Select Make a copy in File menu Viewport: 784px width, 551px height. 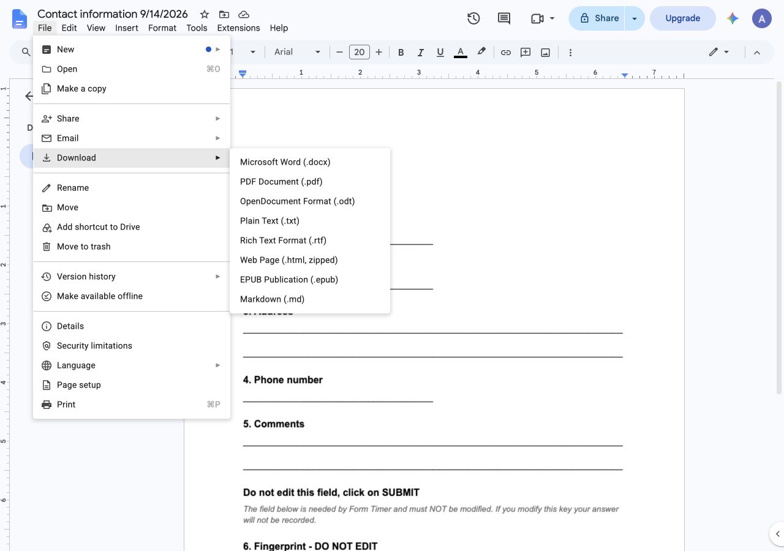pos(132,89)
